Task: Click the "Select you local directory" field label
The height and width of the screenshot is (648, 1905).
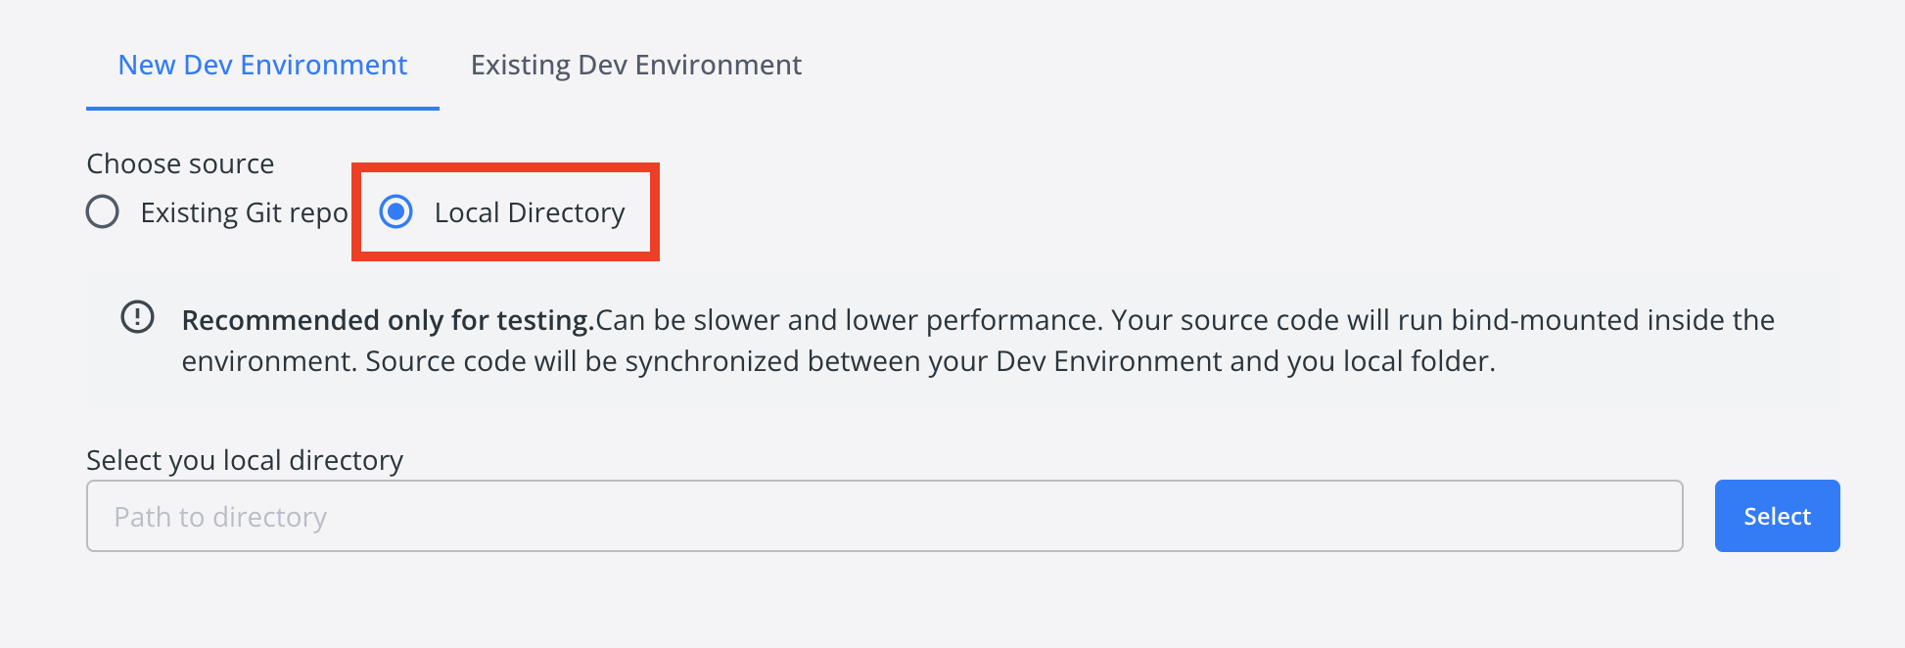Action: [x=245, y=460]
